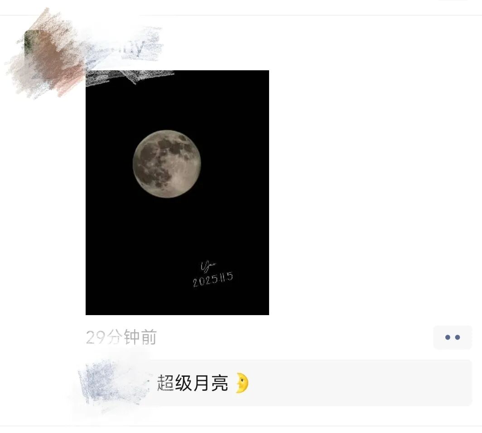Tap the 2025.11.5 date in the photo
Screen dimensions: 482x433
click(x=213, y=280)
